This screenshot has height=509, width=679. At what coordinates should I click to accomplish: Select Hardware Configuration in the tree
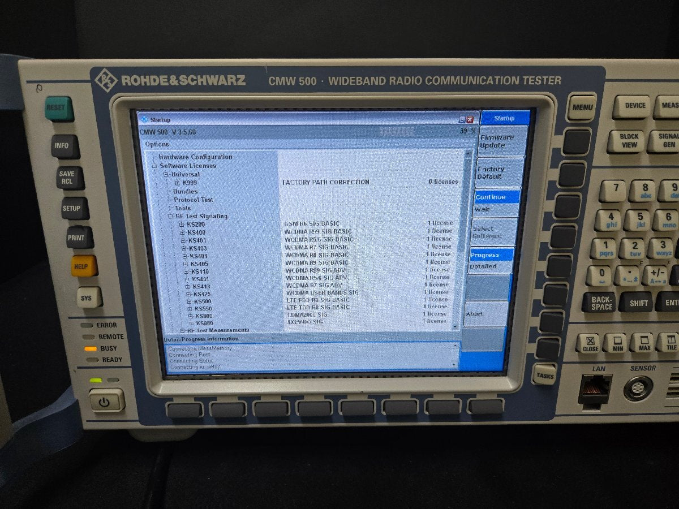(195, 157)
